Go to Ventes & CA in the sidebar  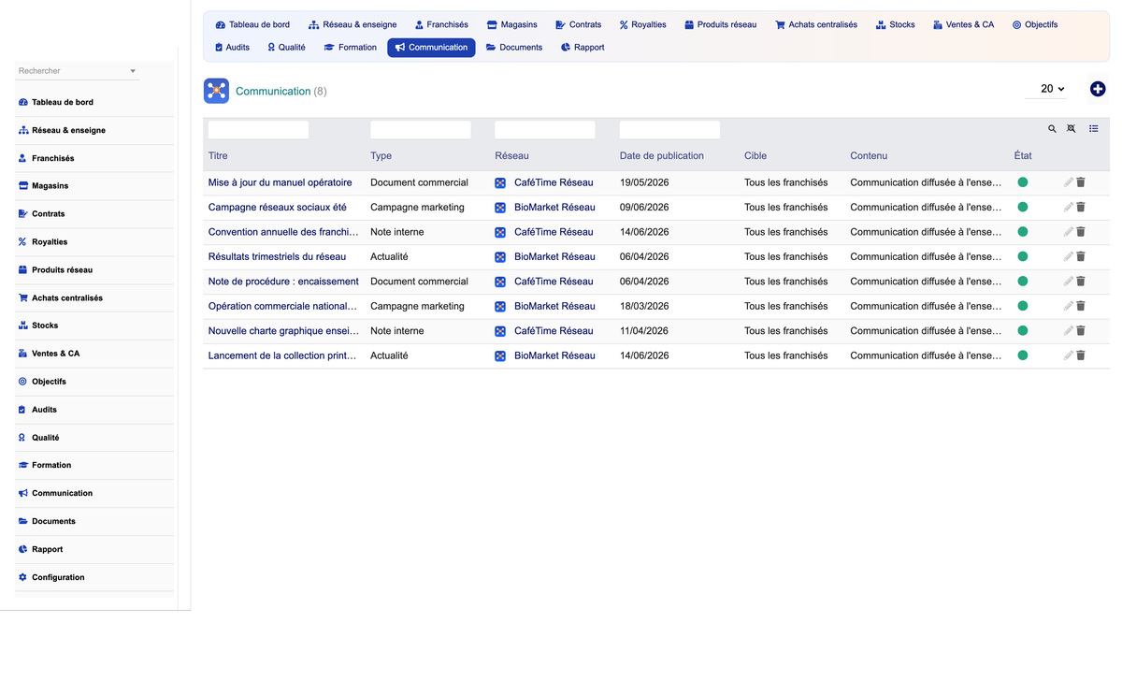pyautogui.click(x=94, y=354)
